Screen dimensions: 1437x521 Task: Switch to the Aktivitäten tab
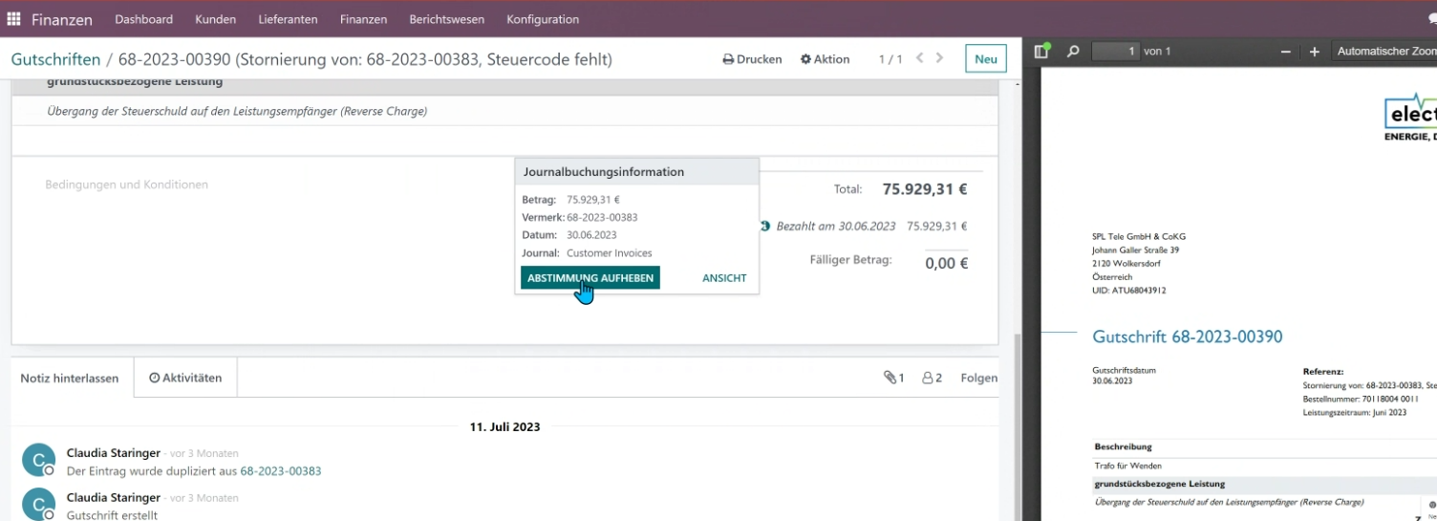coord(185,378)
